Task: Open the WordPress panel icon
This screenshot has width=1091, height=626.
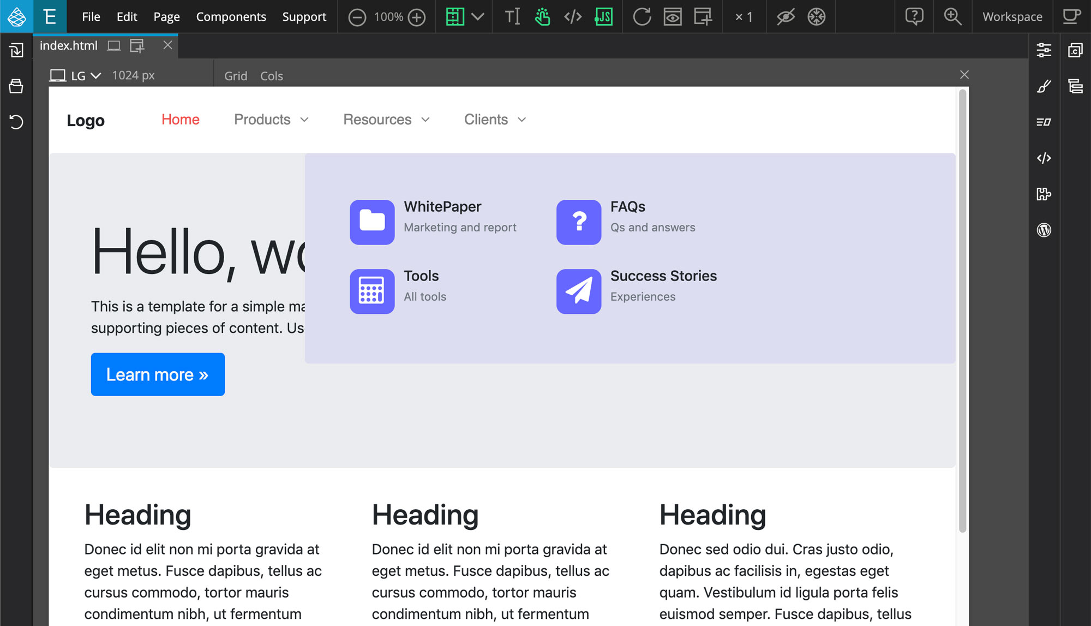Action: (1044, 230)
